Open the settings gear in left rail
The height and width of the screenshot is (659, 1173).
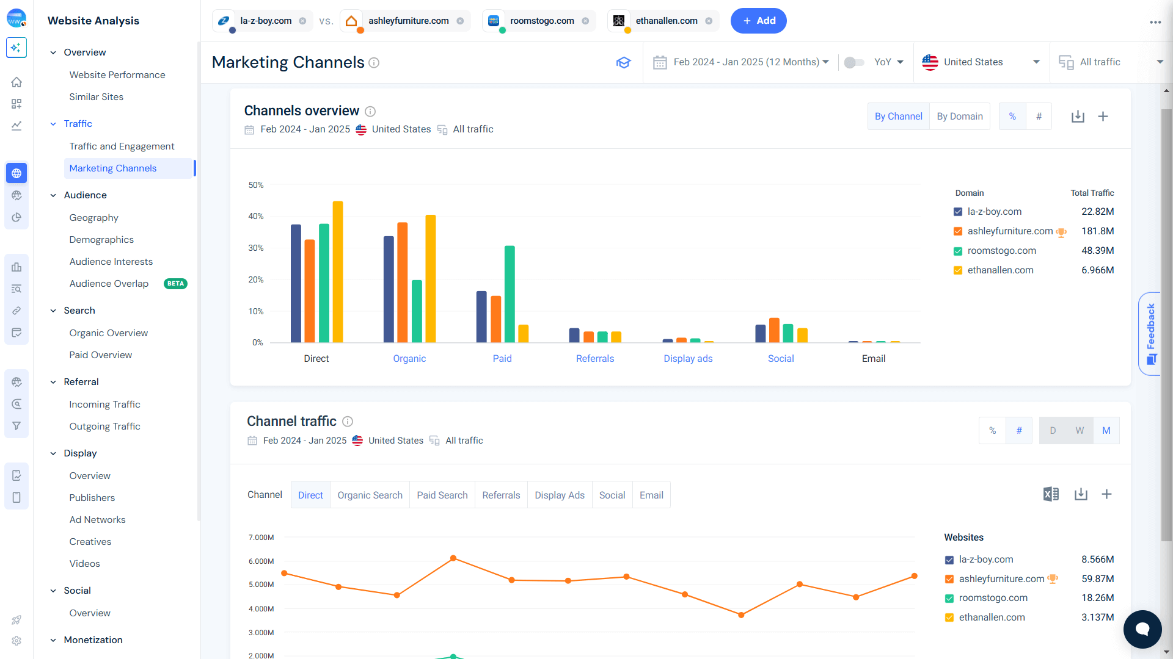(x=16, y=641)
